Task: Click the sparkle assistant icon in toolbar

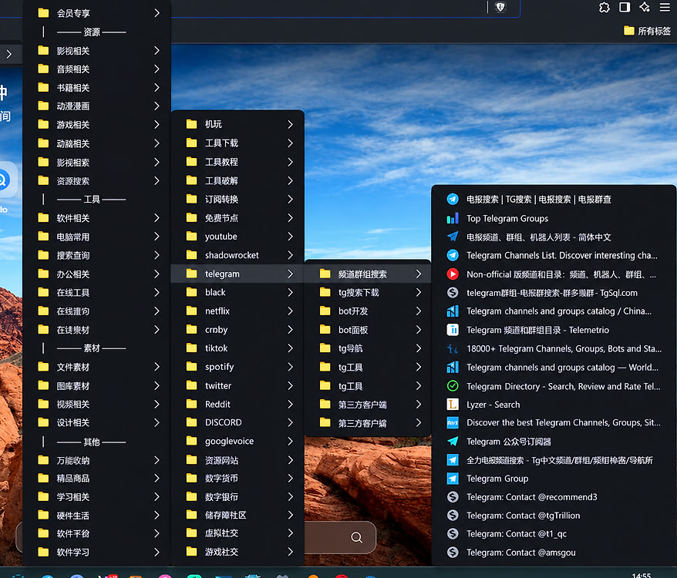Action: click(x=645, y=8)
